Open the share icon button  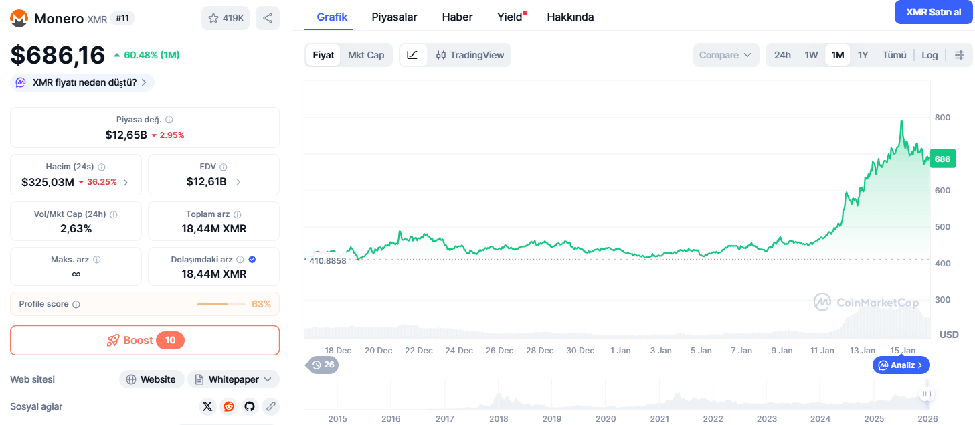(x=268, y=18)
